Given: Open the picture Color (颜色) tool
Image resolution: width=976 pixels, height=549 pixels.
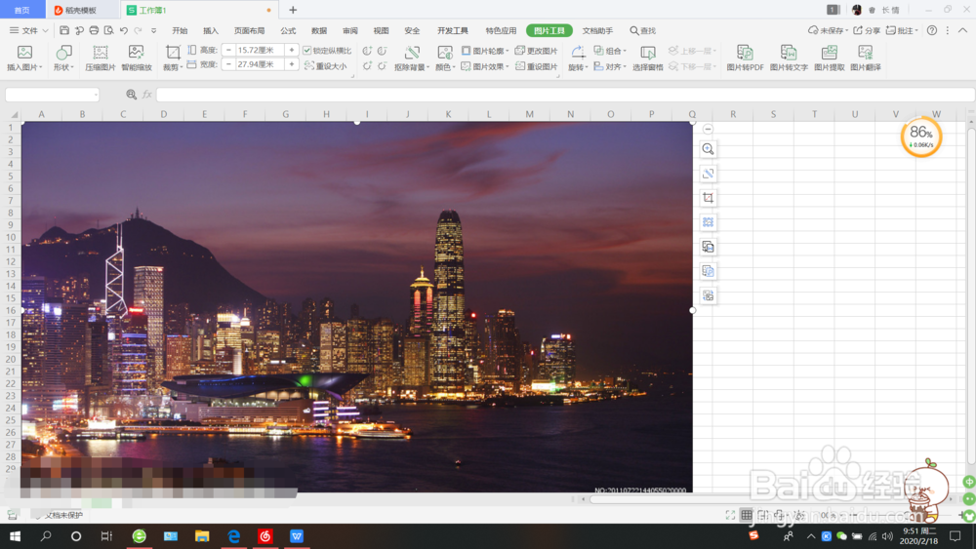Looking at the screenshot, I should [444, 58].
